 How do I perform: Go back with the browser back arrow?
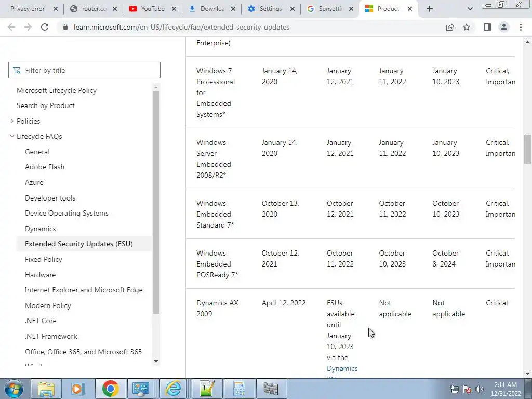11,27
